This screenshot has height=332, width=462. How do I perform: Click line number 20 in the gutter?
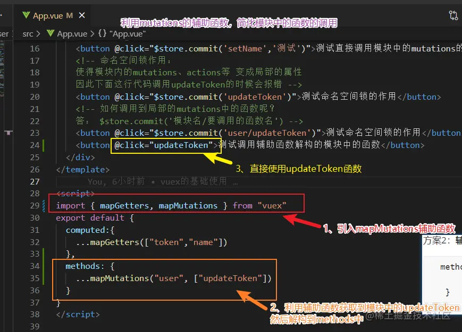pyautogui.click(x=35, y=97)
